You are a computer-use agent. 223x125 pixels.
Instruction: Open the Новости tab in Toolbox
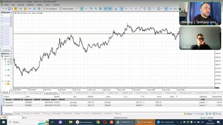coord(37,114)
